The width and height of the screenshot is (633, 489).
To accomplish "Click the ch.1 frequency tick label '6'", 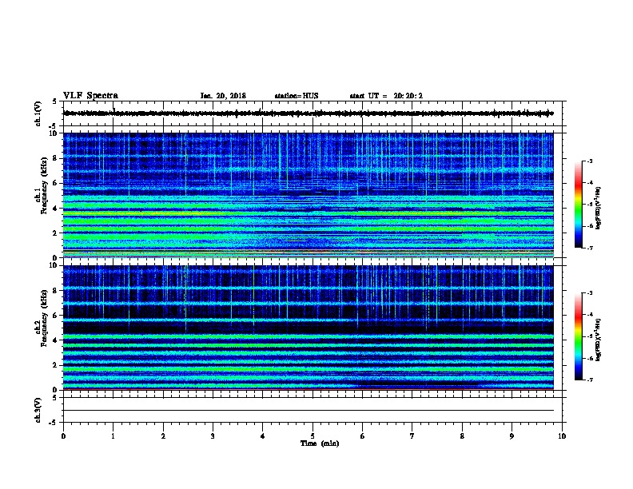I will point(55,183).
